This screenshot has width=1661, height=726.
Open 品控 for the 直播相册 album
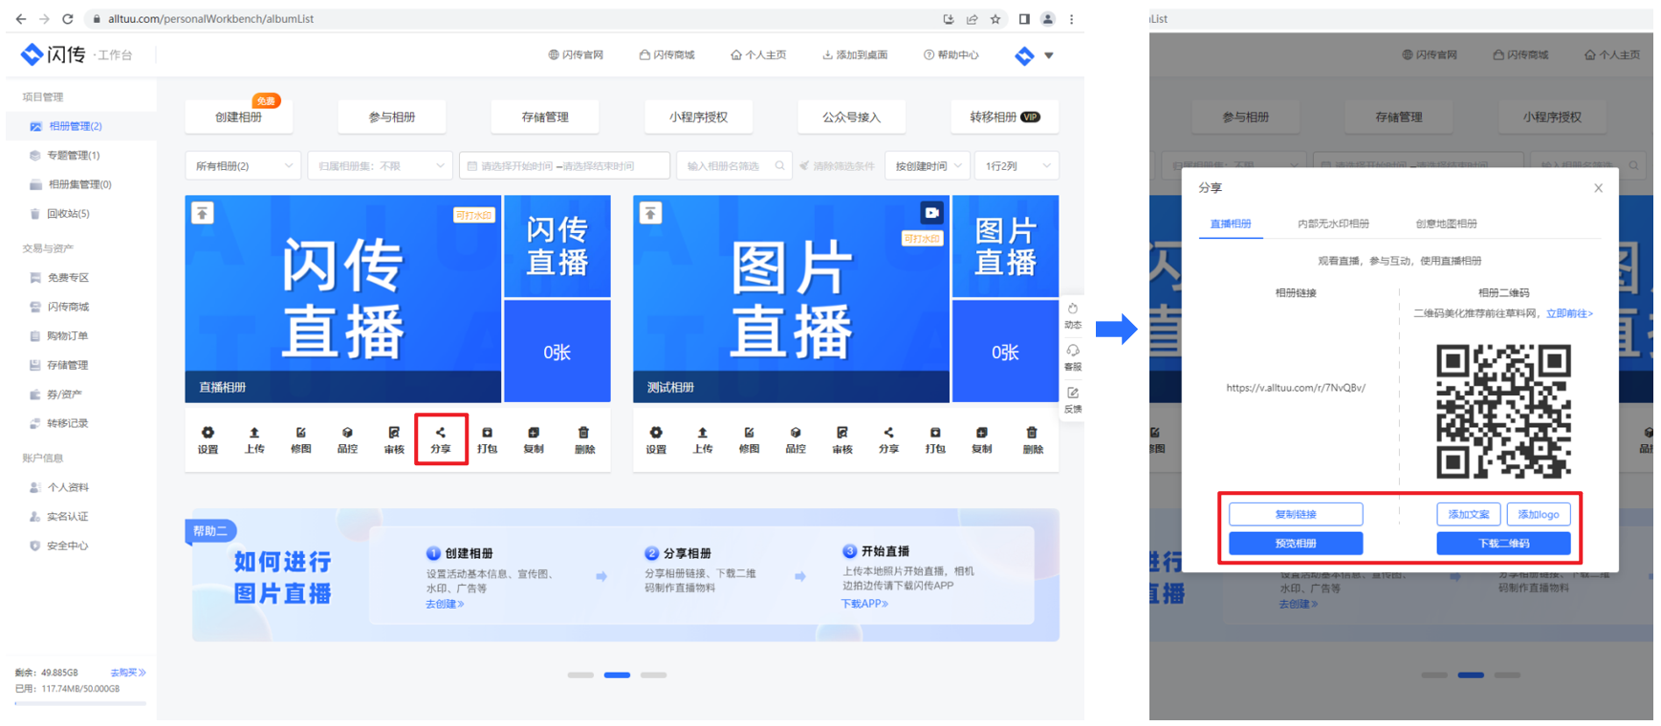(x=347, y=439)
